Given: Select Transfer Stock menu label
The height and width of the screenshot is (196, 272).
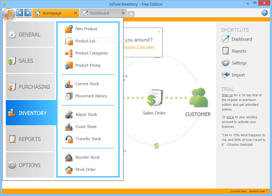Looking at the screenshot, I should click(88, 139).
